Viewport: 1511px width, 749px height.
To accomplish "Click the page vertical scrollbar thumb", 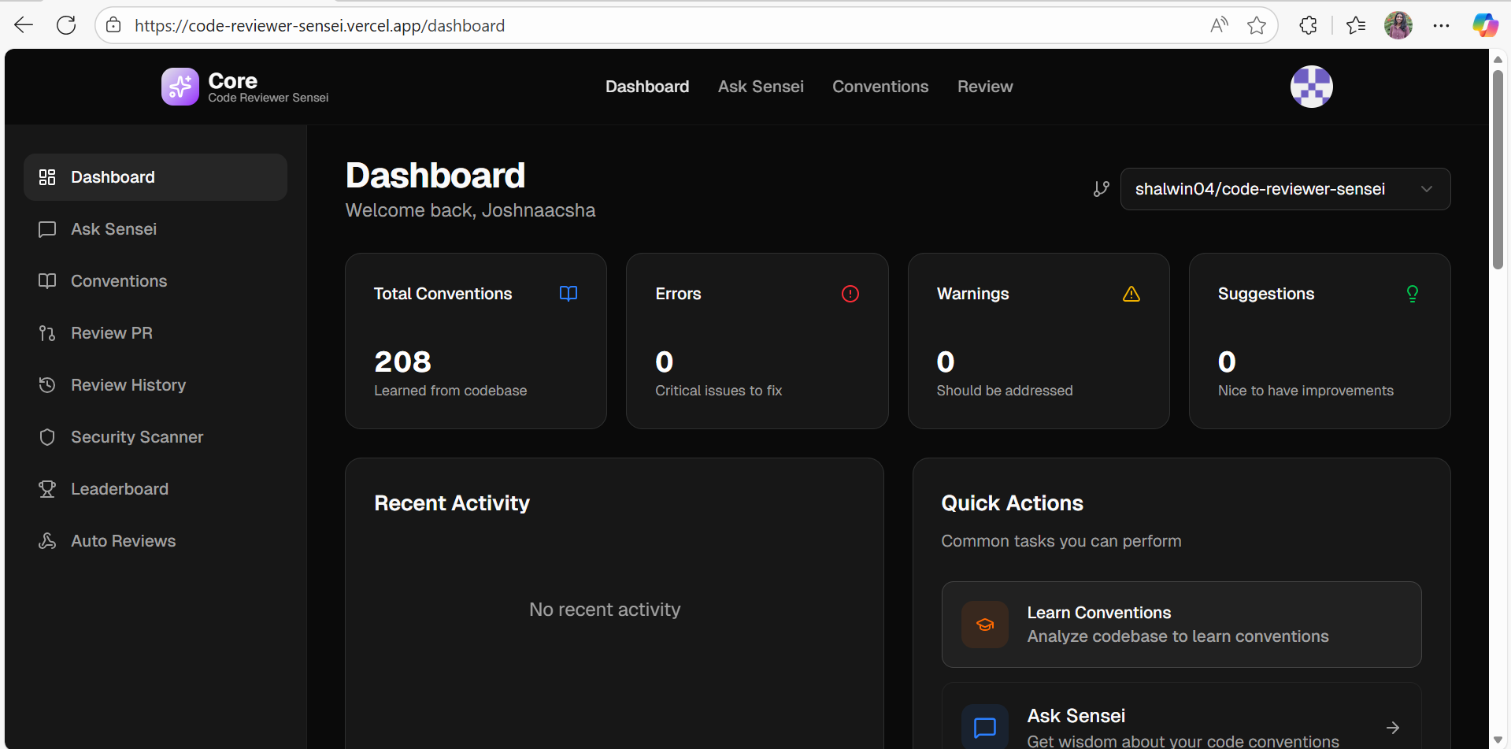I will click(1498, 169).
